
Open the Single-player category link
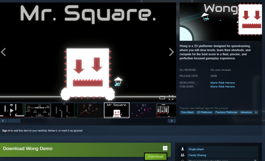pyautogui.click(x=196, y=149)
